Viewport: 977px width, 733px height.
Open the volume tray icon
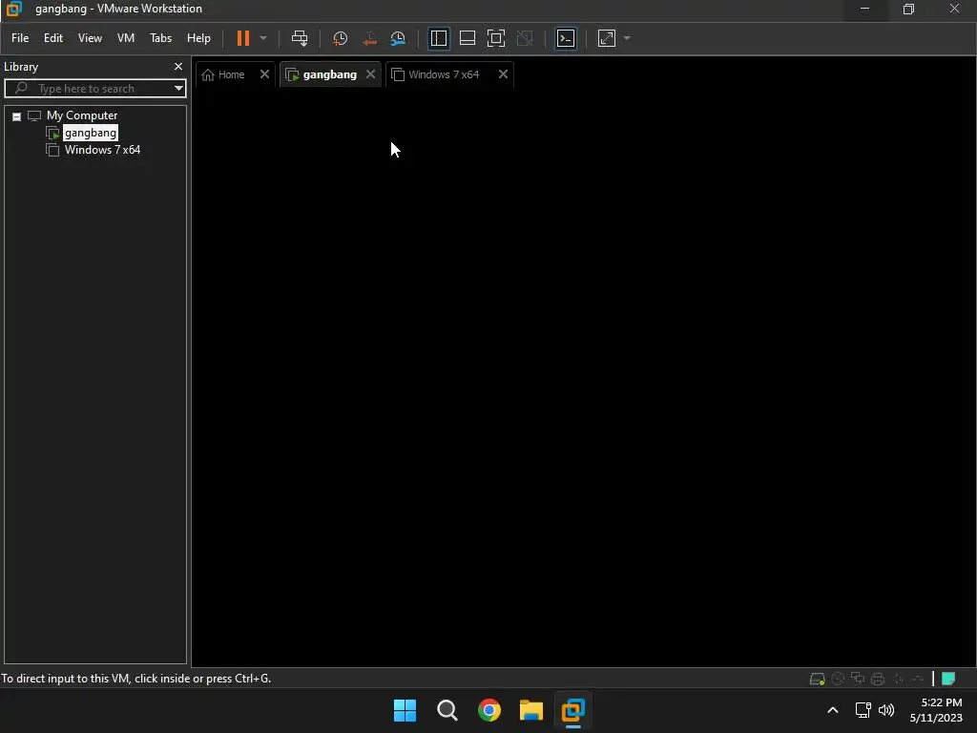[x=886, y=710]
